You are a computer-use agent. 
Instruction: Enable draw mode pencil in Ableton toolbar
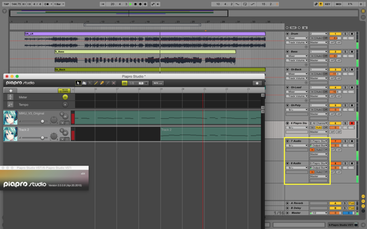tap(316, 4)
